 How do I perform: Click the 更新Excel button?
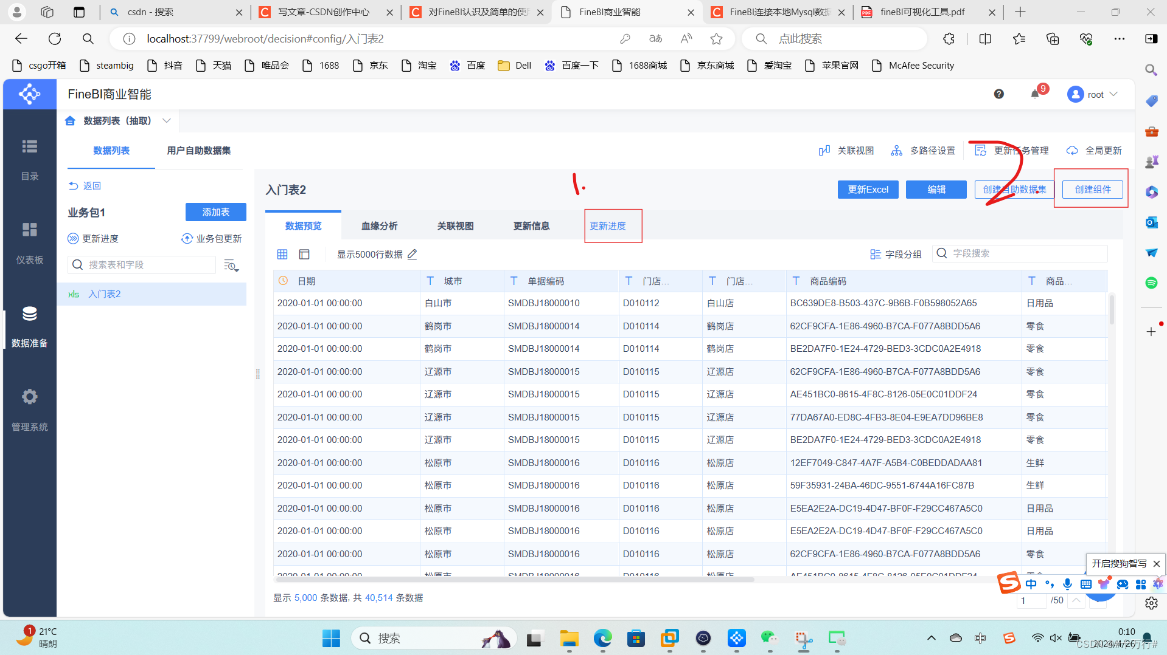[x=868, y=190]
